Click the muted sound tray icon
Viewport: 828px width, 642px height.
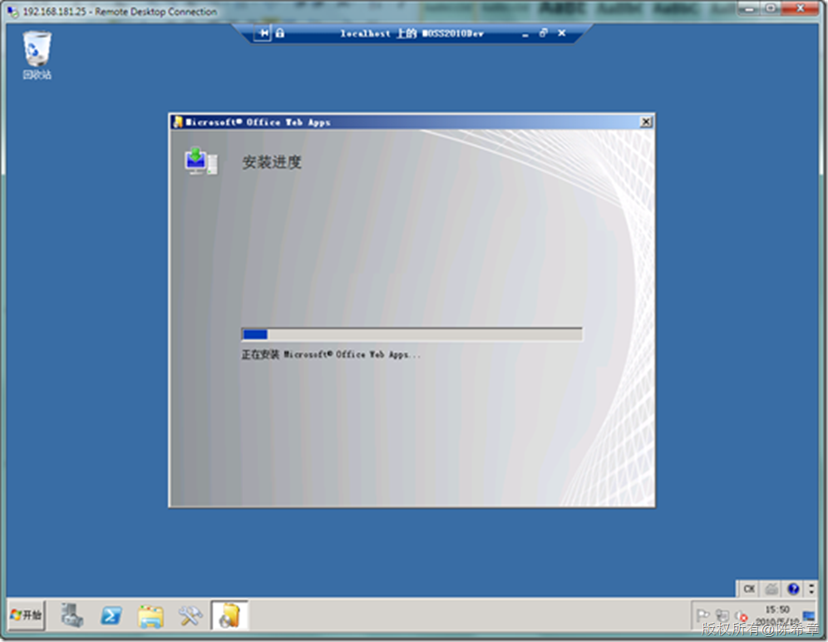pos(741,616)
